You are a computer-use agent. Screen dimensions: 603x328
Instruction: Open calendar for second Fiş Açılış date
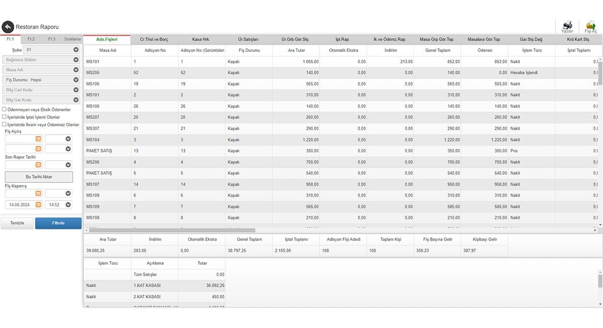(38, 149)
